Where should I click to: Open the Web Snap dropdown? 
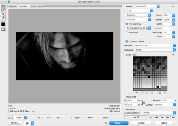pyautogui.click(x=174, y=32)
